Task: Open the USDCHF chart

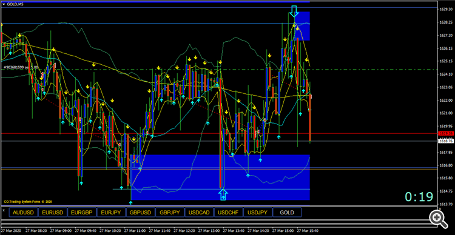Action: coord(228,213)
